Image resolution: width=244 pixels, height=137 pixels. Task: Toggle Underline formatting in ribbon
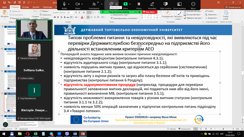click(x=61, y=17)
